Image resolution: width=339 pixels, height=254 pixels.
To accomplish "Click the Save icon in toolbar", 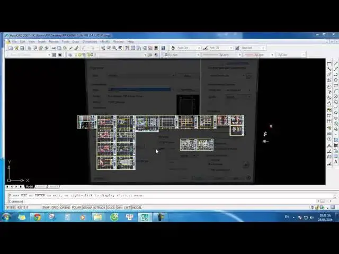I will pyautogui.click(x=22, y=48).
